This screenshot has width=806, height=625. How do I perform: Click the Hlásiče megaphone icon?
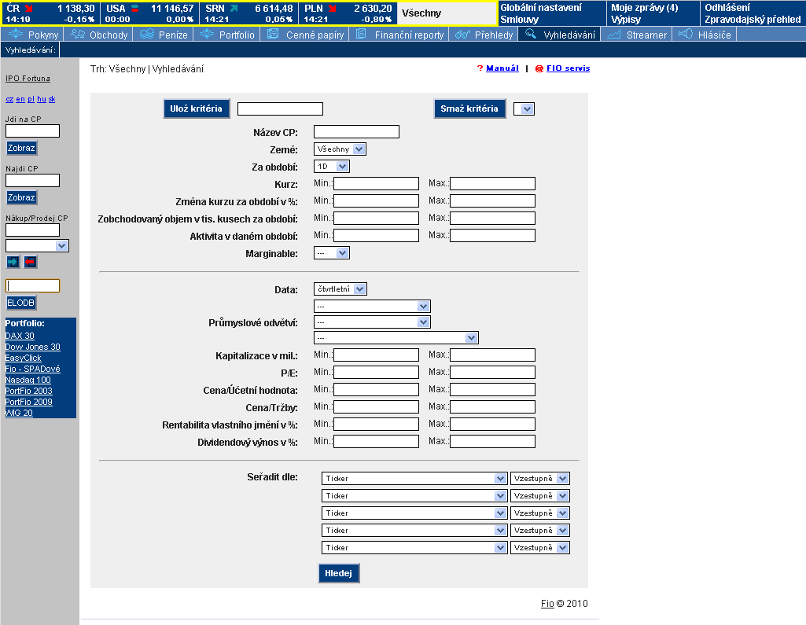[685, 35]
